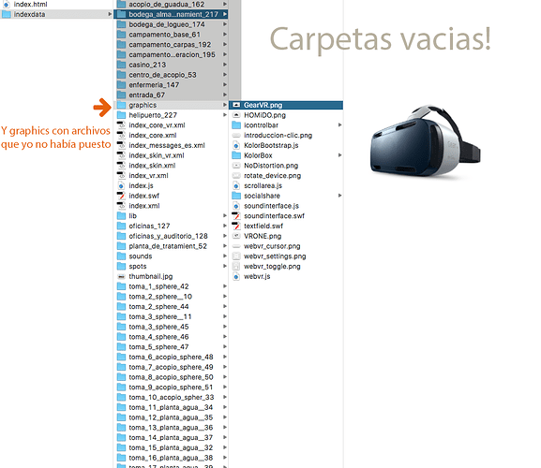
Task: Click the index.html file icon
Action: click(6, 5)
